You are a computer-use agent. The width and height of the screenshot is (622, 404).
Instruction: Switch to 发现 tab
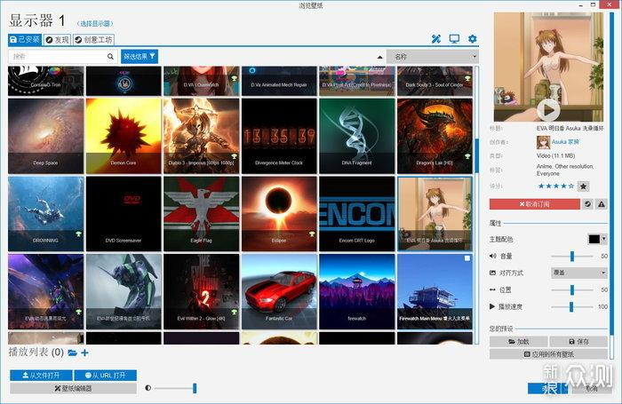pyautogui.click(x=57, y=40)
